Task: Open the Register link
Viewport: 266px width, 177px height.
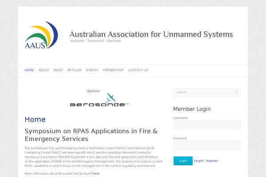Action: point(212,161)
